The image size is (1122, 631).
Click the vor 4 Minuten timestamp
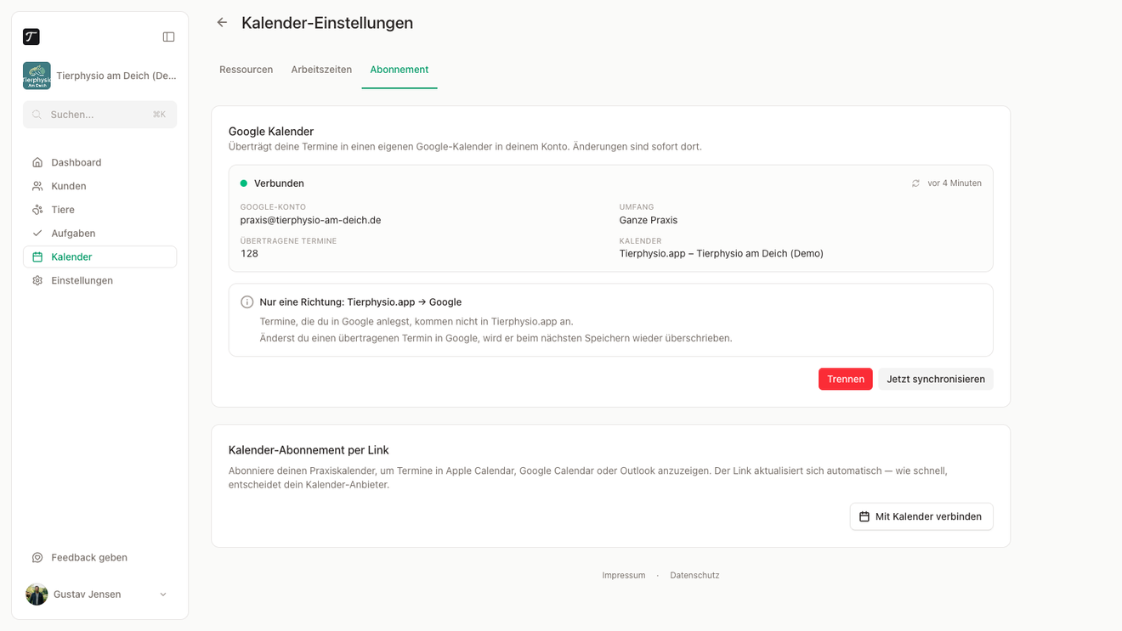pos(955,183)
